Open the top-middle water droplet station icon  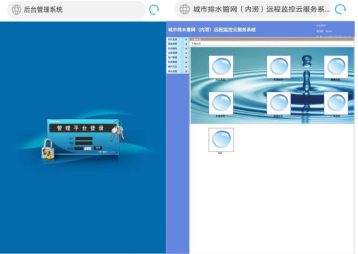(x=278, y=67)
